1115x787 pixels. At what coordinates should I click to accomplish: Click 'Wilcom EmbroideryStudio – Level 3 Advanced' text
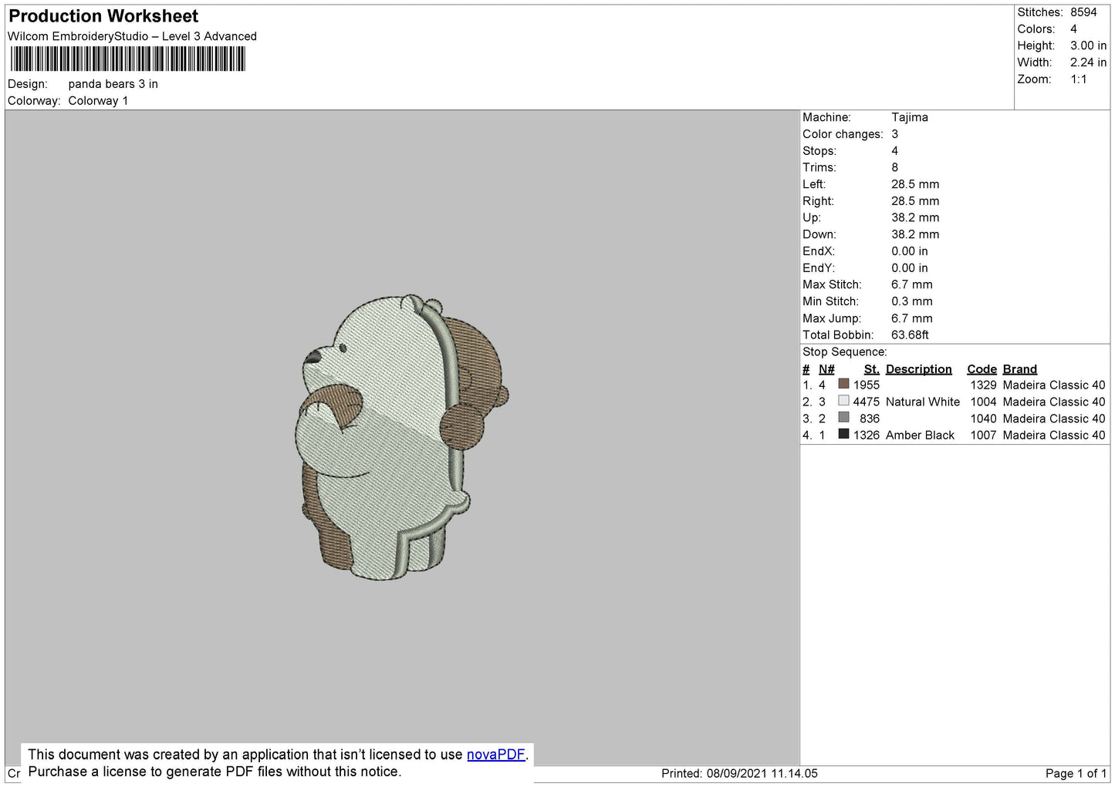[x=132, y=36]
